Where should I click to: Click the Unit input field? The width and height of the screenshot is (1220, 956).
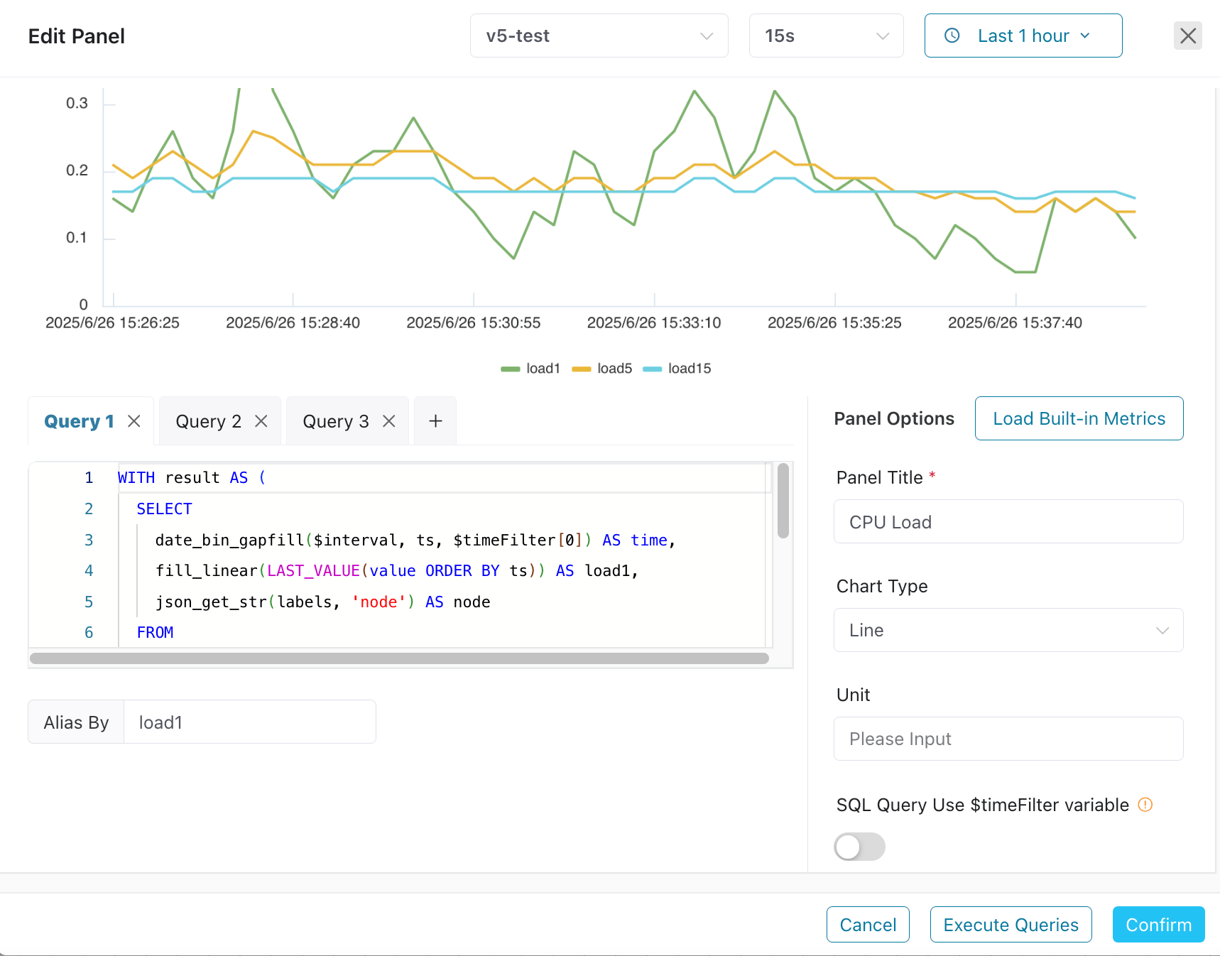(1008, 739)
